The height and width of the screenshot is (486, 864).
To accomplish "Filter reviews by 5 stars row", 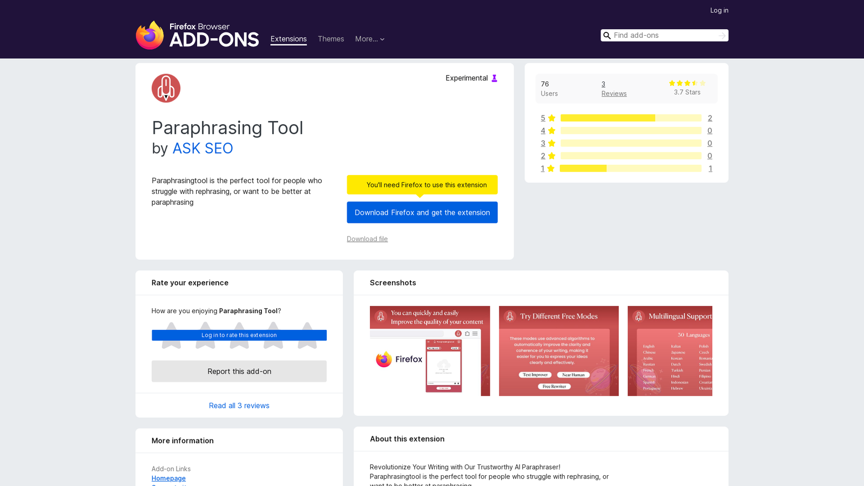I will [626, 118].
